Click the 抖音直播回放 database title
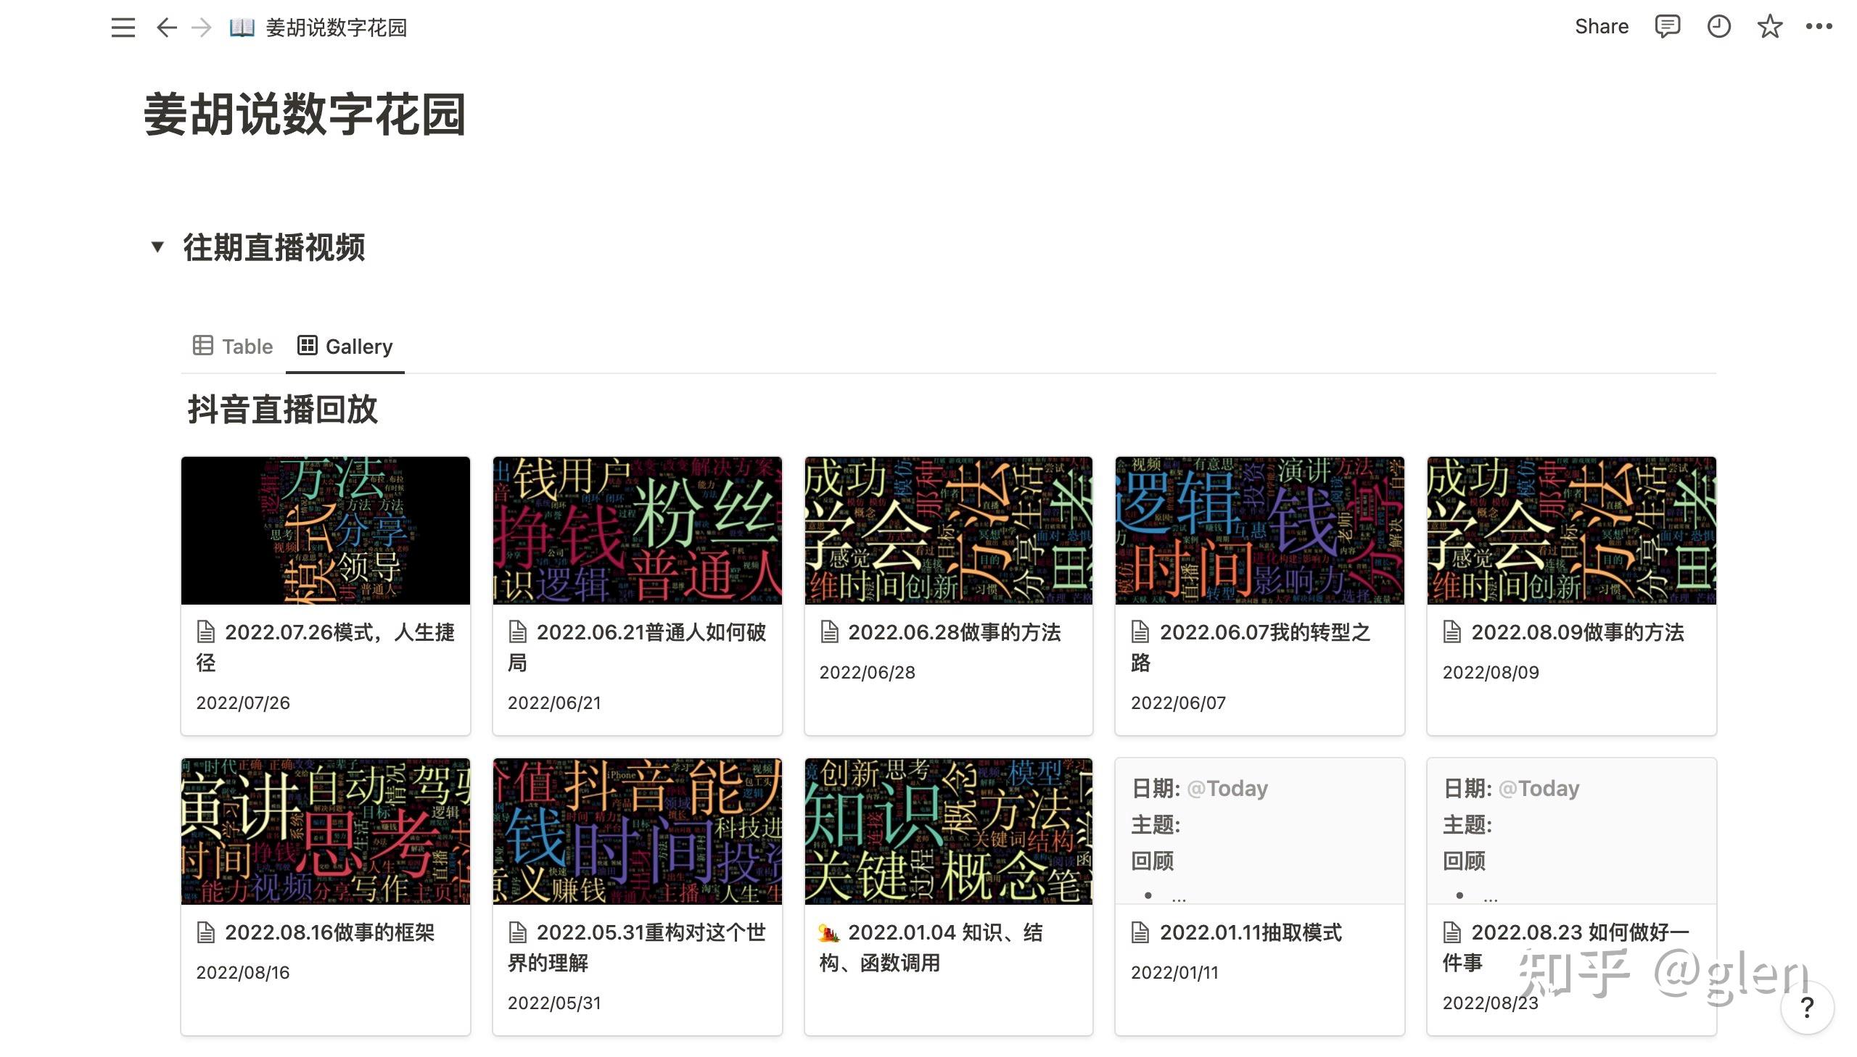Image resolution: width=1857 pixels, height=1057 pixels. pos(282,410)
